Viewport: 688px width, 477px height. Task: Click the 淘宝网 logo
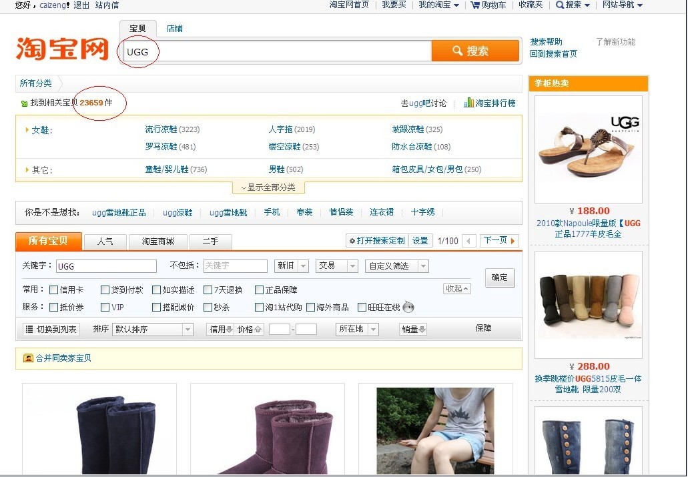point(62,49)
